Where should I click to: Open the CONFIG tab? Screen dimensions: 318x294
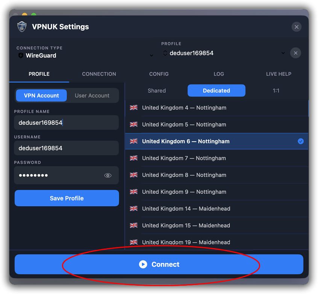click(159, 74)
